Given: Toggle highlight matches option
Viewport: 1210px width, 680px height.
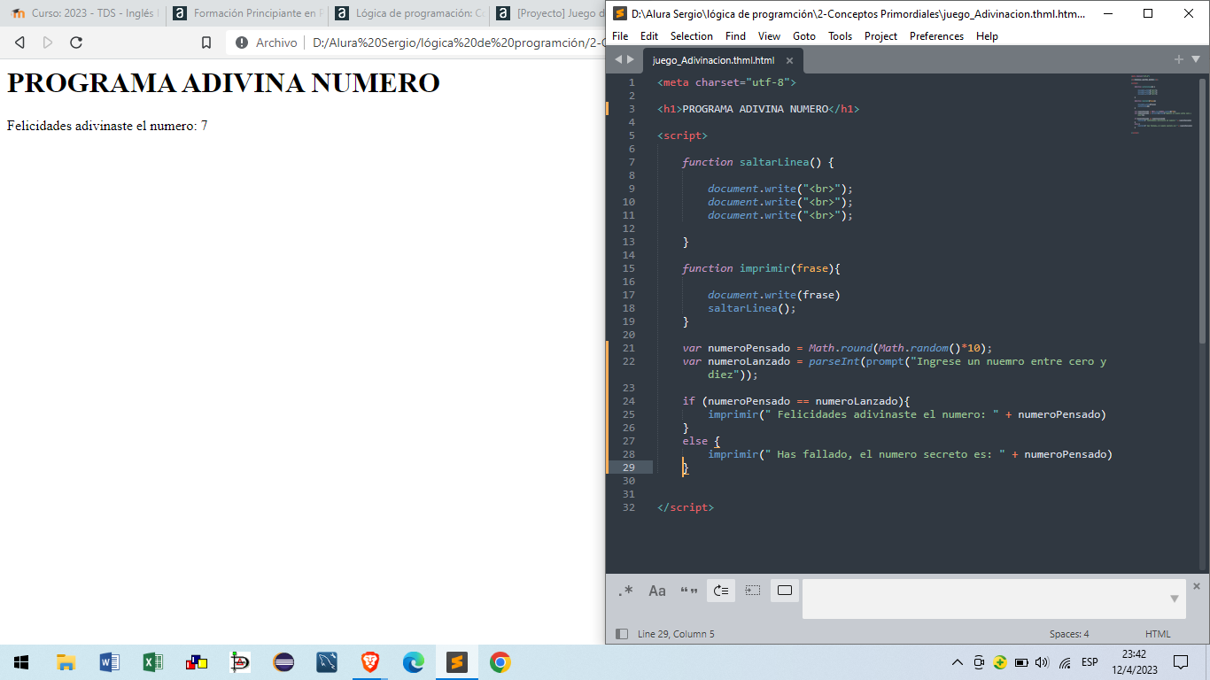Looking at the screenshot, I should click(785, 591).
